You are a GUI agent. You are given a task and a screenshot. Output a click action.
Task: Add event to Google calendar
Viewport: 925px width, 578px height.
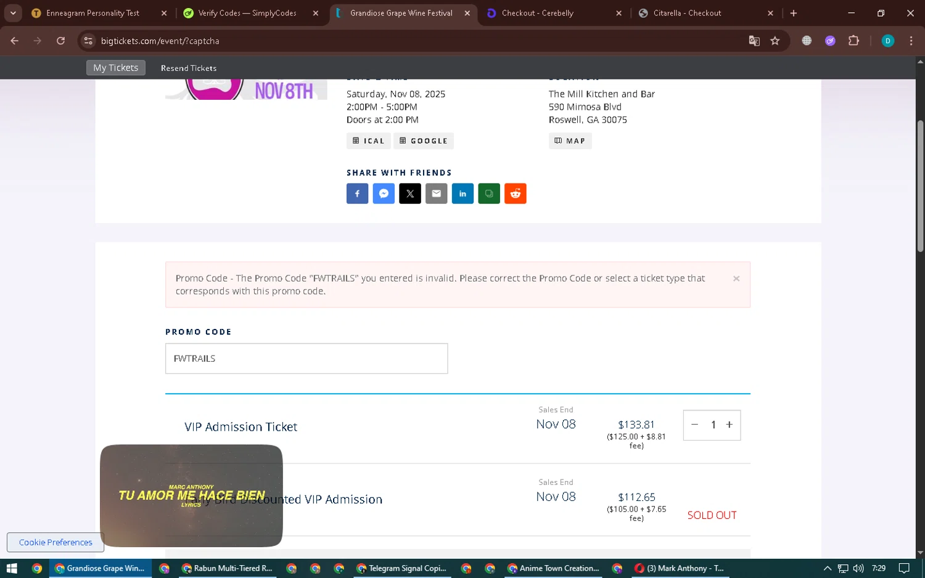[x=424, y=141]
